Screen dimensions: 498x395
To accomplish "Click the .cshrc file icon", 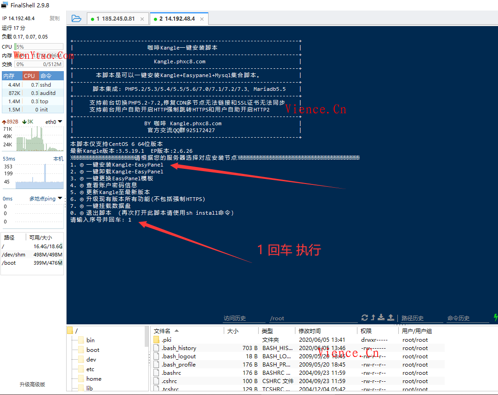I will [x=156, y=381].
